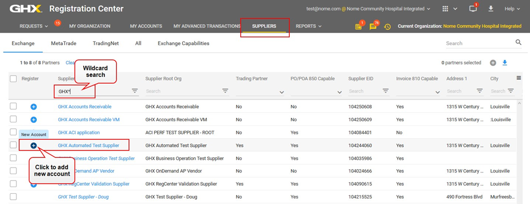Add new account for GHX Automated Test Supplier
This screenshot has height=204, width=530.
(34, 145)
